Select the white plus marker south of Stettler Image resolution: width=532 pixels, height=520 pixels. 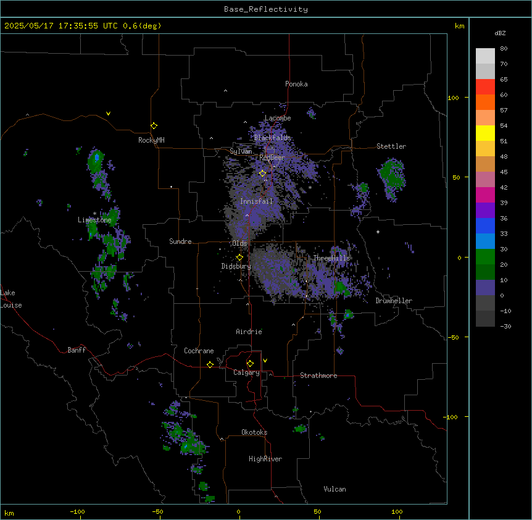click(x=378, y=232)
